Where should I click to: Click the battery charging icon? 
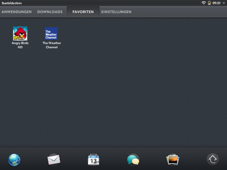point(209,3)
